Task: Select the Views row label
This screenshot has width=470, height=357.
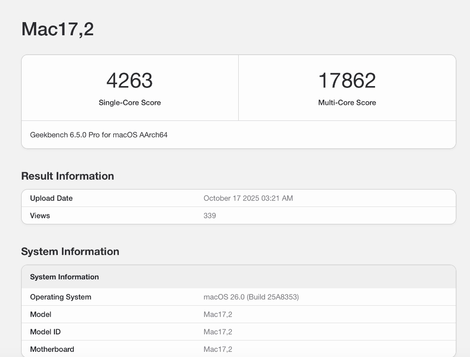Action: point(40,216)
